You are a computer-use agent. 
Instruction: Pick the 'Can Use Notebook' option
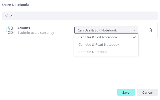pos(106,52)
